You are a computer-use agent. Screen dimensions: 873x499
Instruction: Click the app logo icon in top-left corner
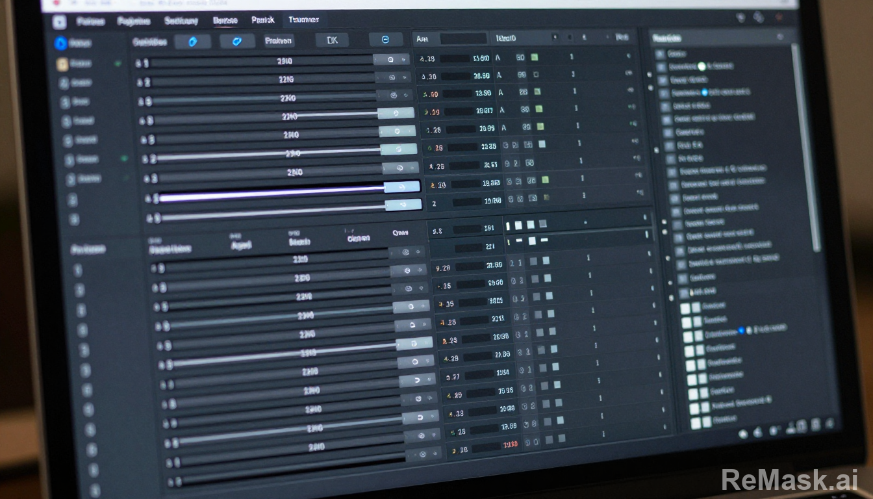[60, 21]
